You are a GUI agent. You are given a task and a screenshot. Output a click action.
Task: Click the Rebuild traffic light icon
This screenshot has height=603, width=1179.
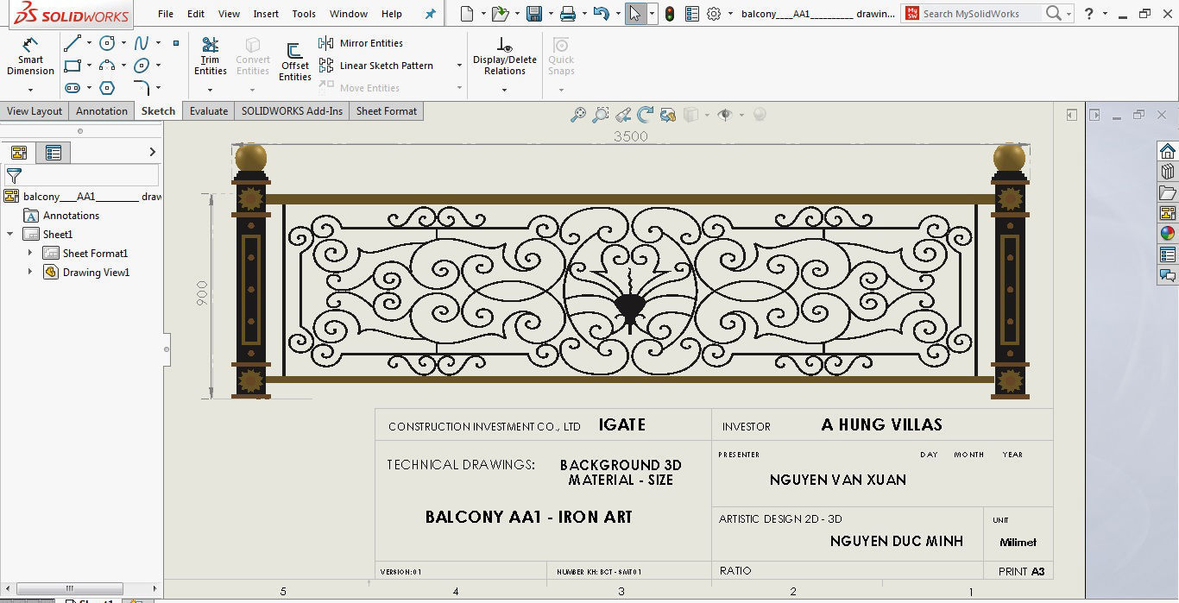tap(670, 14)
